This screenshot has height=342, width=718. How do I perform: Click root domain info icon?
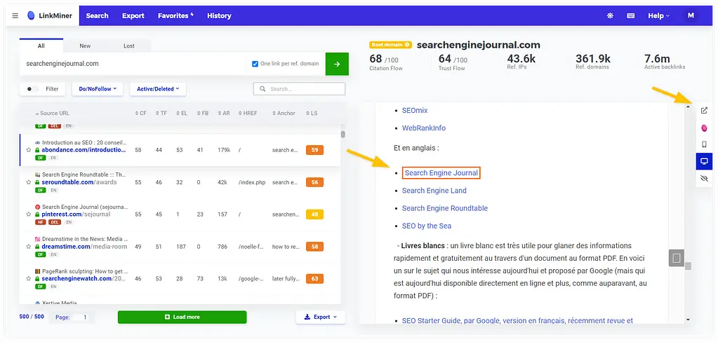tap(407, 45)
